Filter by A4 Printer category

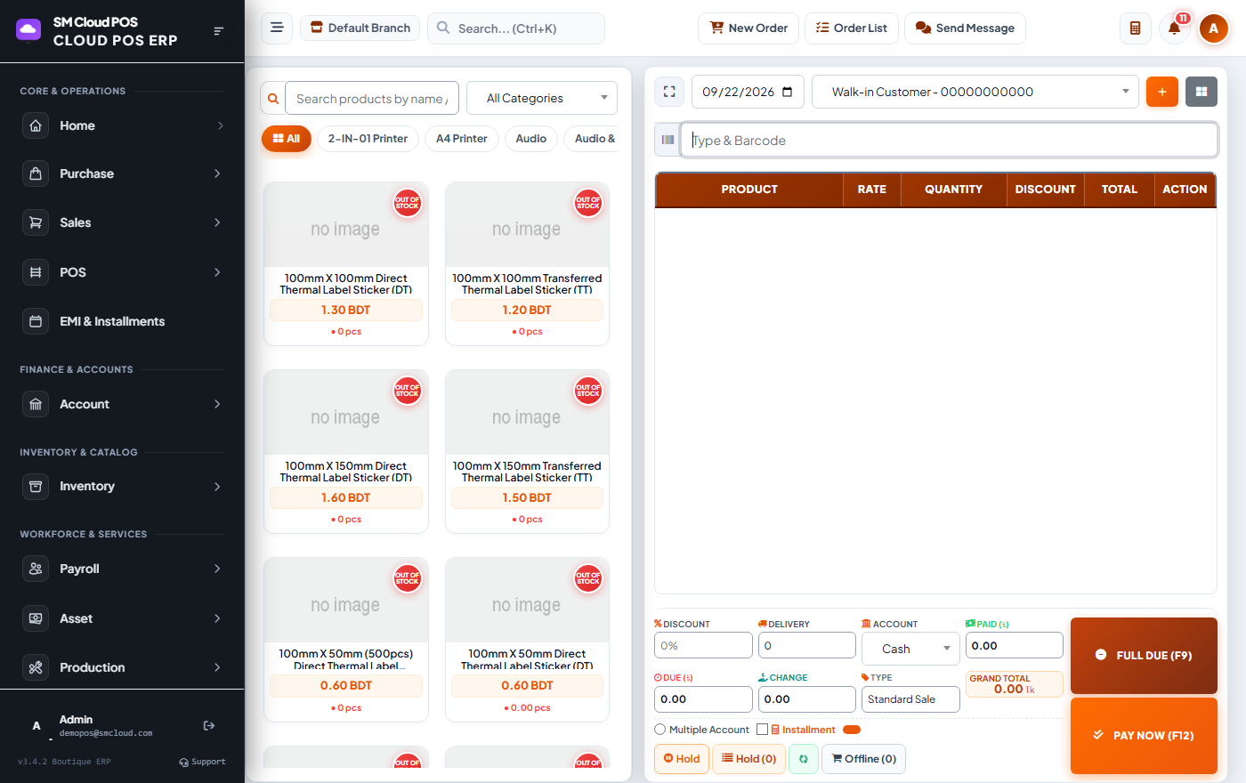pyautogui.click(x=462, y=139)
